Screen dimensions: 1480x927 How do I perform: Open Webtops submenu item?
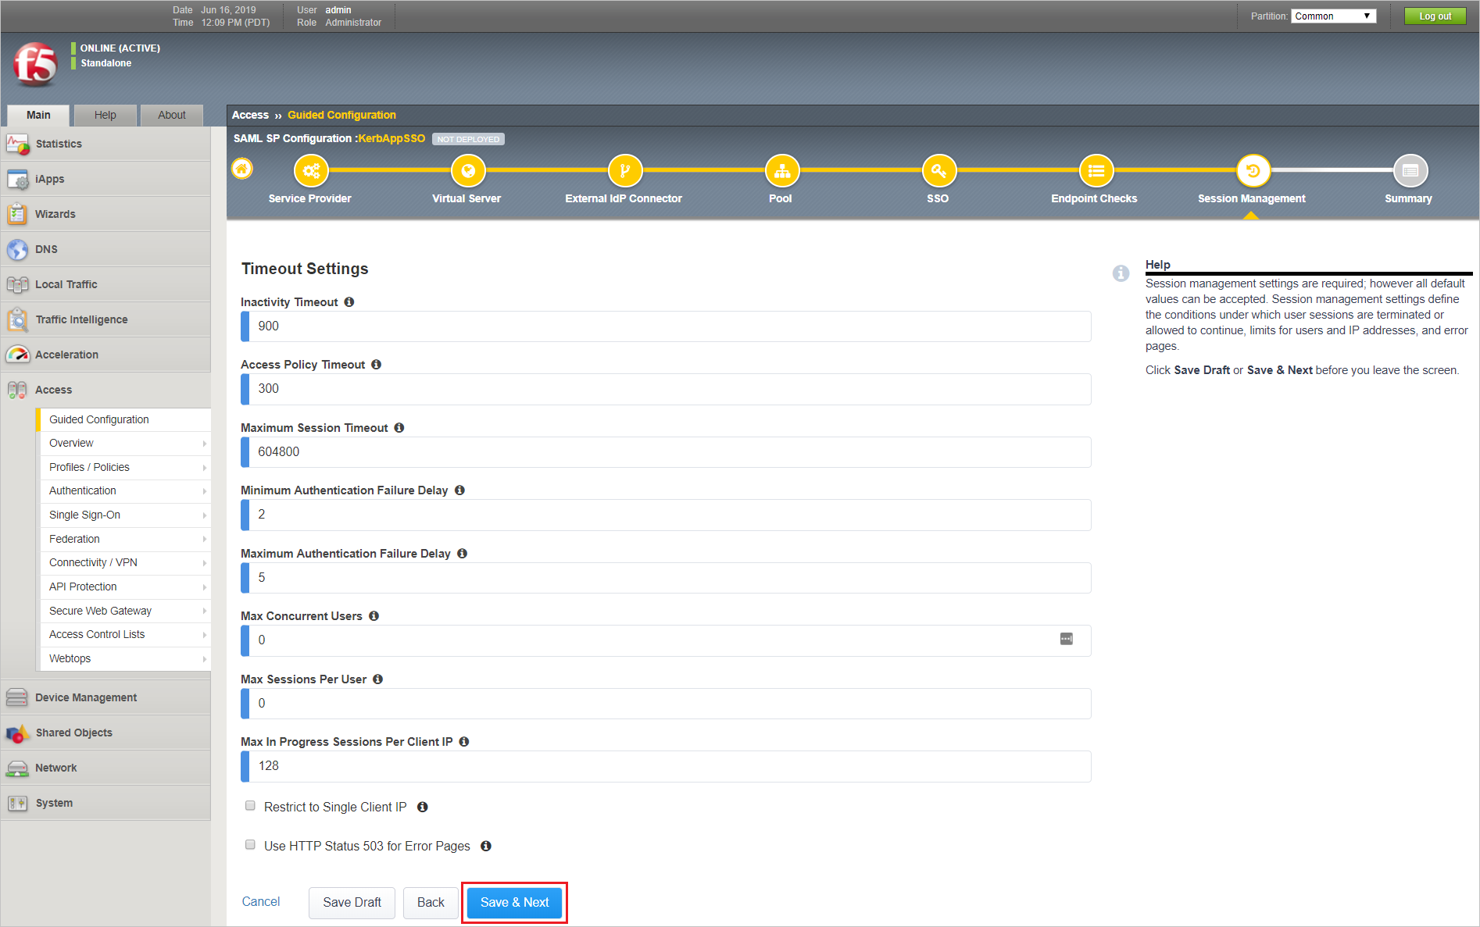[125, 659]
